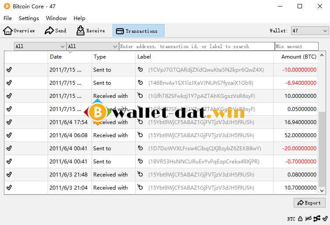330x225 pixels.
Task: Select address (146BnvAx1SX1izJXaVJNUhS7fyzaiX1Gb9)
Action: pyautogui.click(x=201, y=83)
